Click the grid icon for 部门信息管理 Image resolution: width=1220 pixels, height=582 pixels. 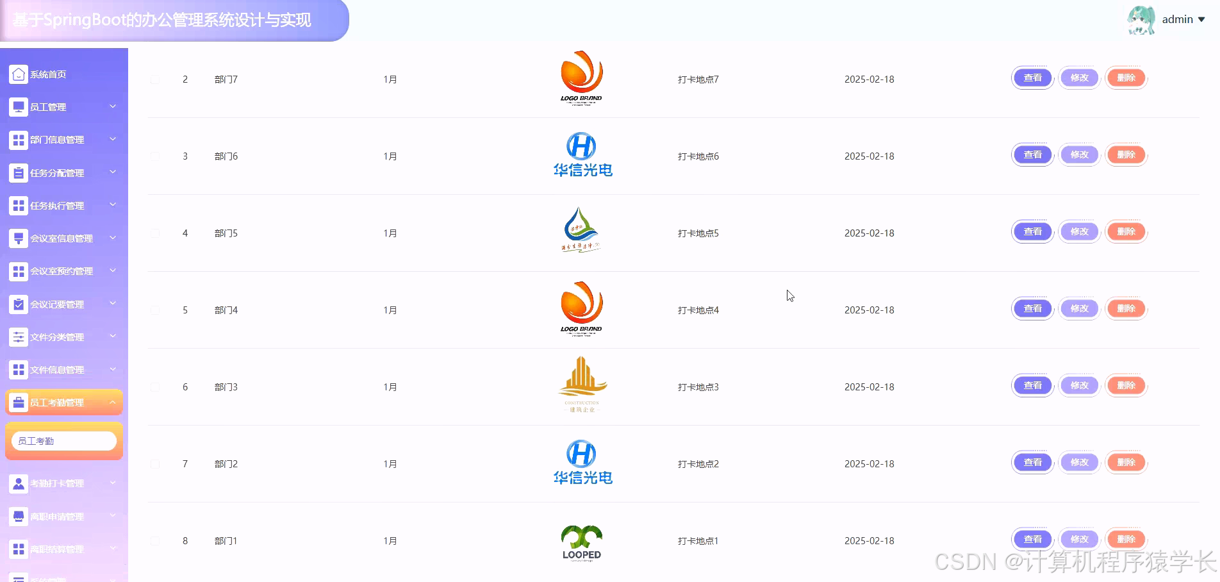click(19, 140)
